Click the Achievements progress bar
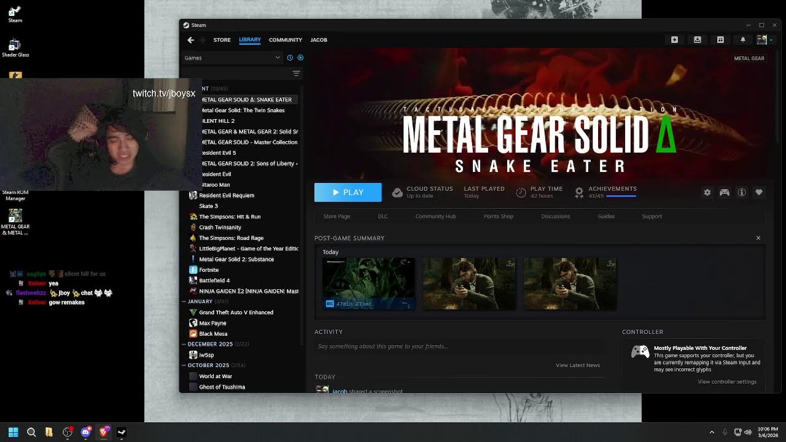This screenshot has height=442, width=786. (621, 196)
